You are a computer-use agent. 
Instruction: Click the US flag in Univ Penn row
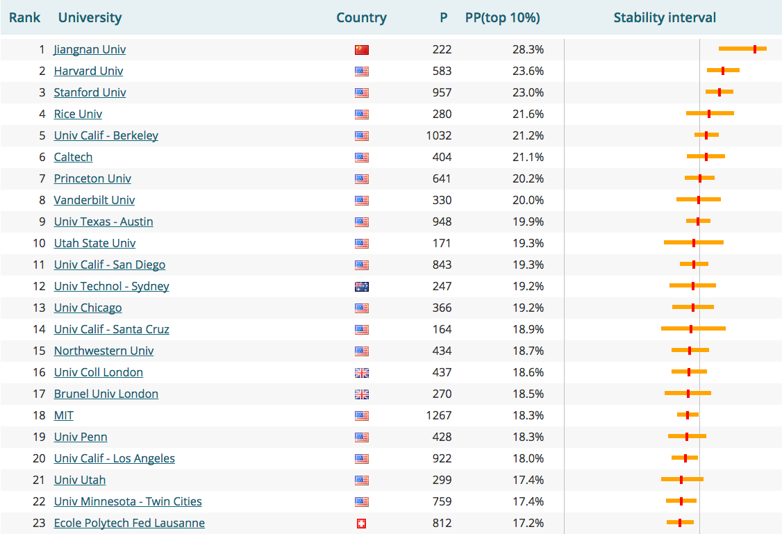[x=362, y=437]
